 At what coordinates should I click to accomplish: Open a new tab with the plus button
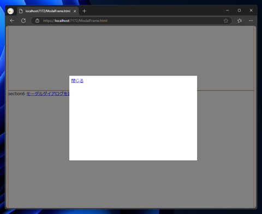84,11
